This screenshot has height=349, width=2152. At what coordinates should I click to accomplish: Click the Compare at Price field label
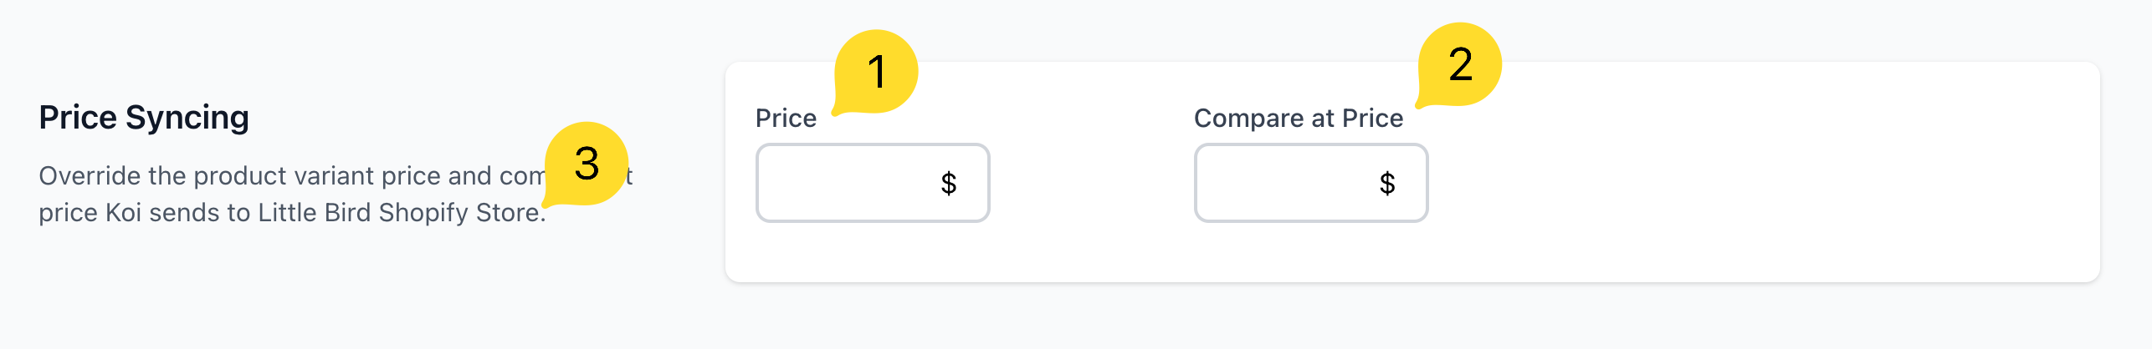tap(1298, 119)
